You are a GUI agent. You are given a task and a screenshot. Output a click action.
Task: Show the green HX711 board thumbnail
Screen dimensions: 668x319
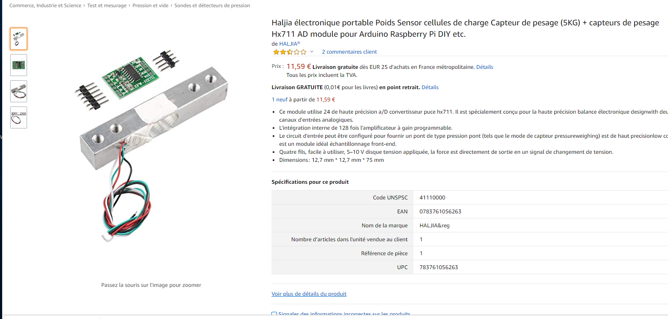point(19,65)
